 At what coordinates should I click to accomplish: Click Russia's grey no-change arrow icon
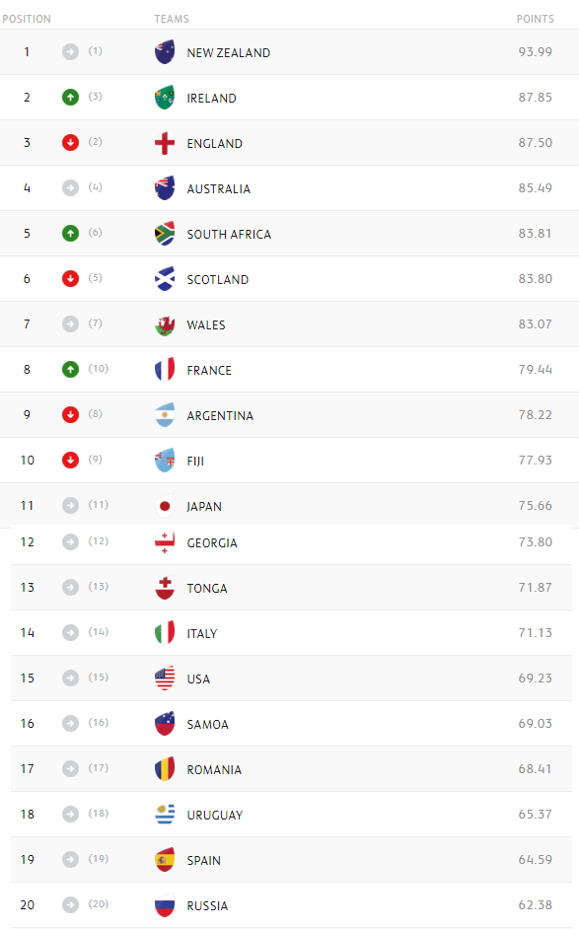pyautogui.click(x=70, y=904)
